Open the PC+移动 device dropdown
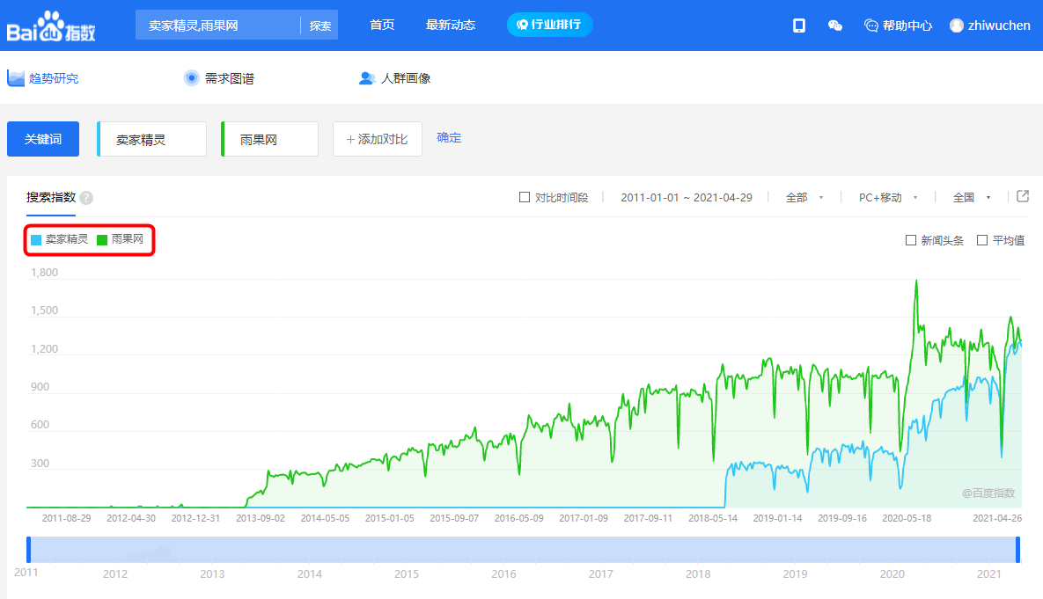 click(x=888, y=198)
